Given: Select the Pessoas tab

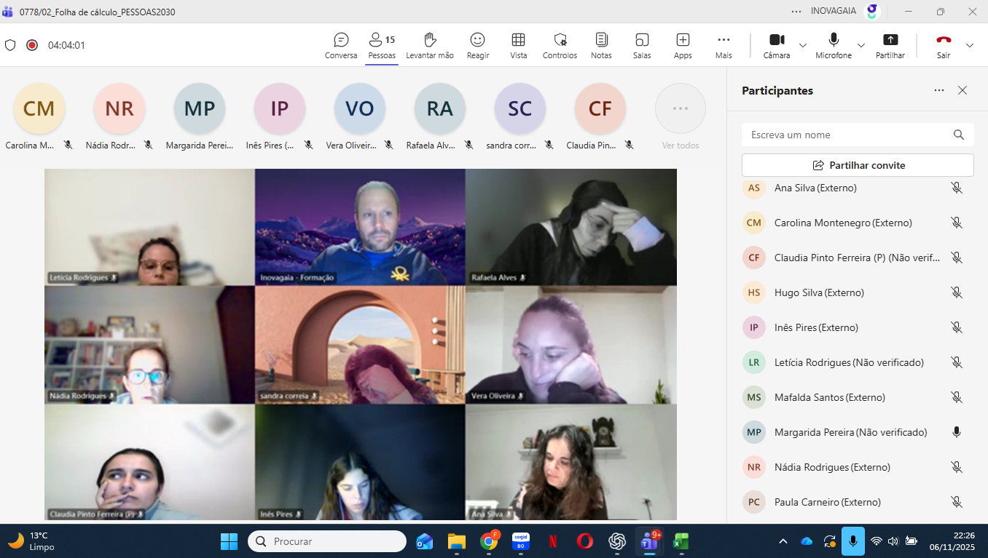Looking at the screenshot, I should [382, 45].
